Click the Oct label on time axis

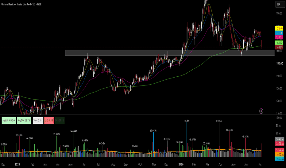[x=140, y=164]
